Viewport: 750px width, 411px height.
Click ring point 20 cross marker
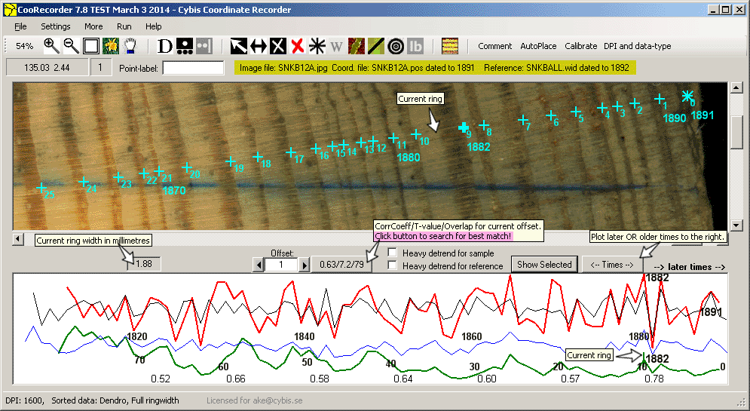(x=186, y=167)
